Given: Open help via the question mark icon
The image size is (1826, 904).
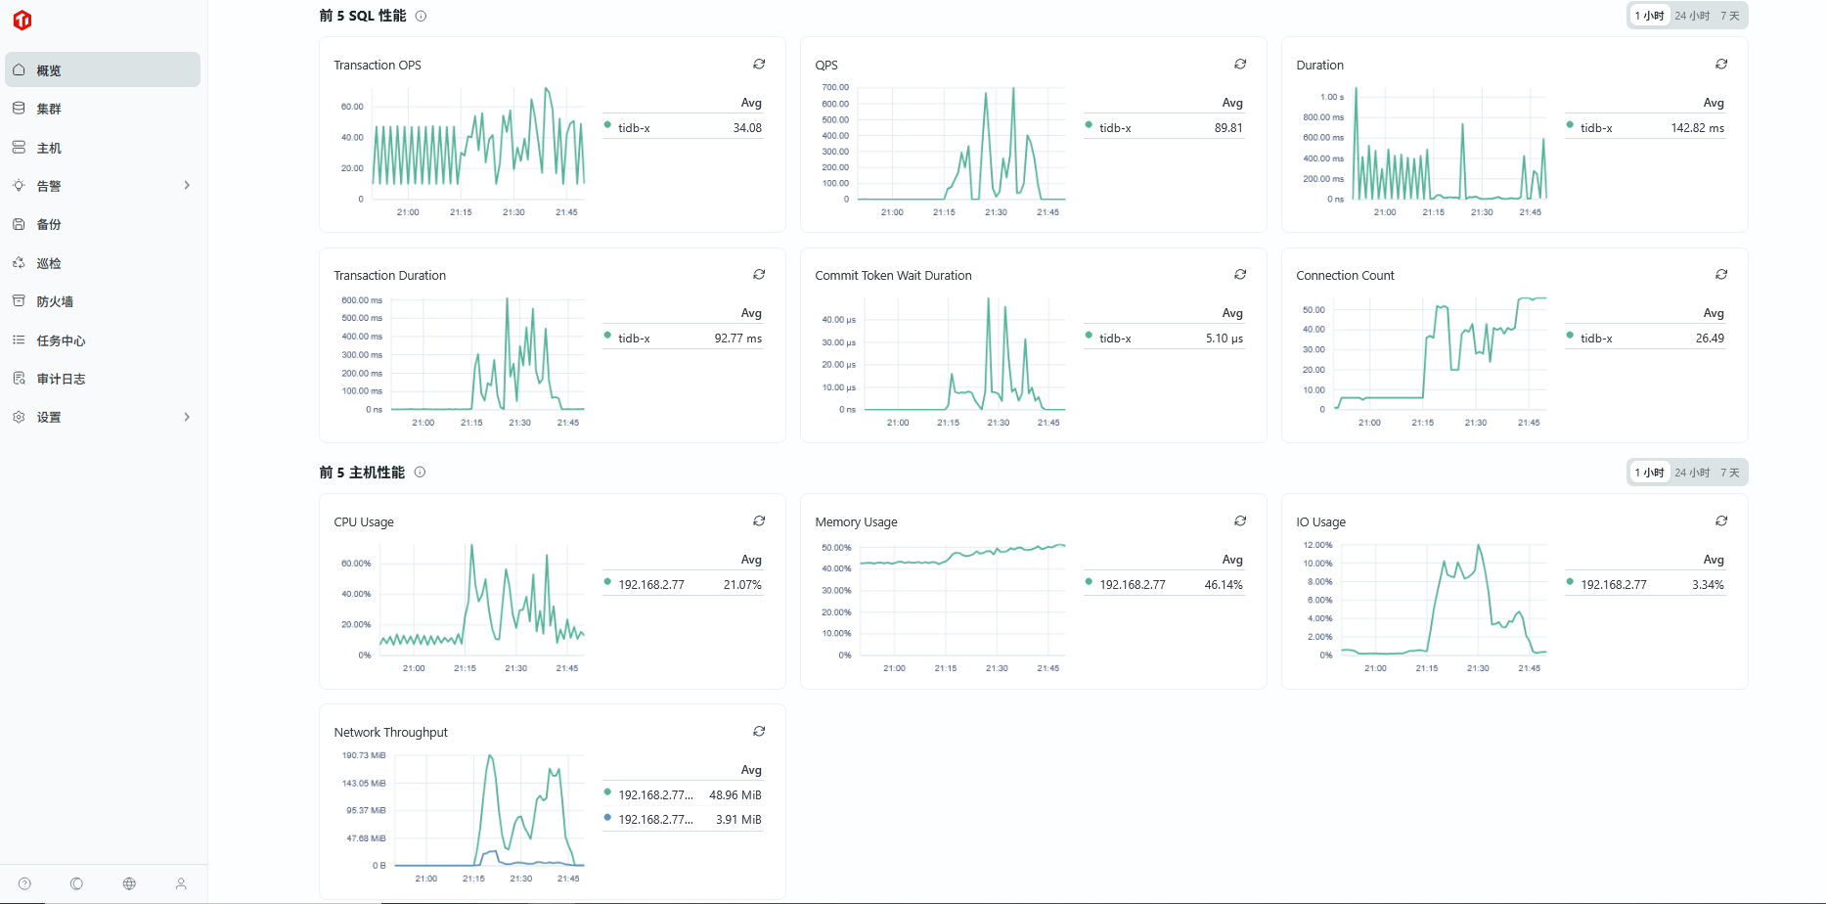Looking at the screenshot, I should click(24, 883).
